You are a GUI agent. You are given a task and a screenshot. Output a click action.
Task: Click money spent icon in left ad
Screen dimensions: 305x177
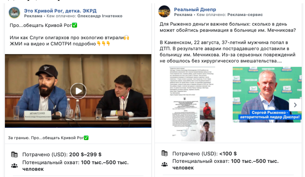[x=14, y=154]
